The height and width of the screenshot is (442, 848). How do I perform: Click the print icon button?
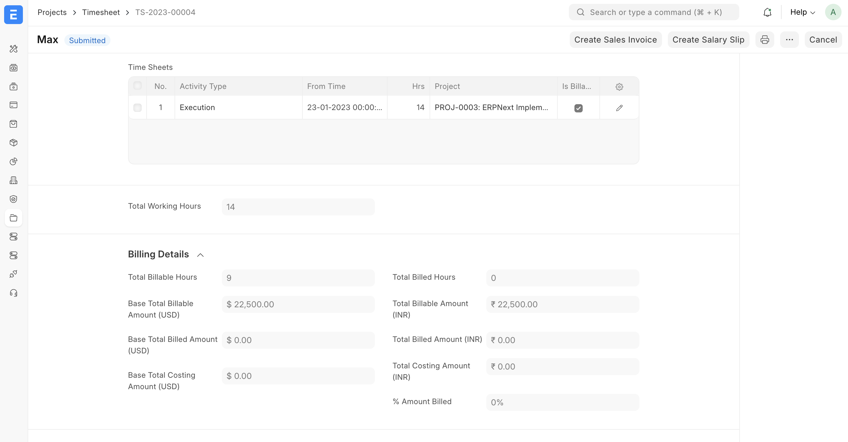[x=765, y=40]
